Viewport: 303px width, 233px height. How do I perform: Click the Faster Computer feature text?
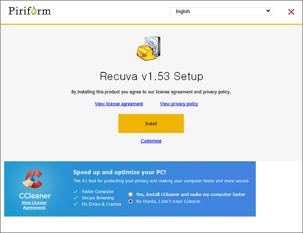(98, 191)
